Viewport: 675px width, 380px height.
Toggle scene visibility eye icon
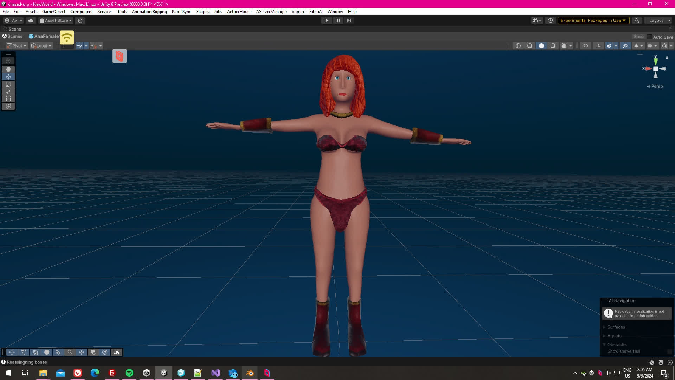[x=625, y=46]
